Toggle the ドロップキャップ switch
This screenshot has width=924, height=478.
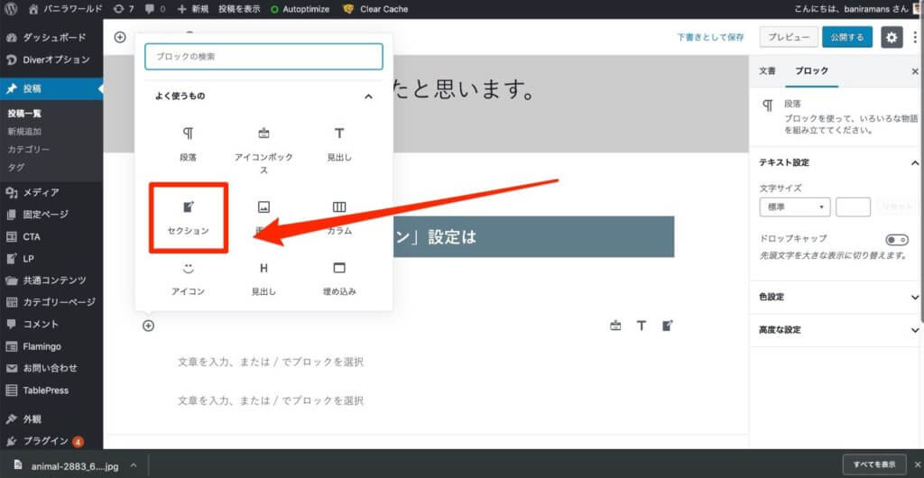[898, 240]
